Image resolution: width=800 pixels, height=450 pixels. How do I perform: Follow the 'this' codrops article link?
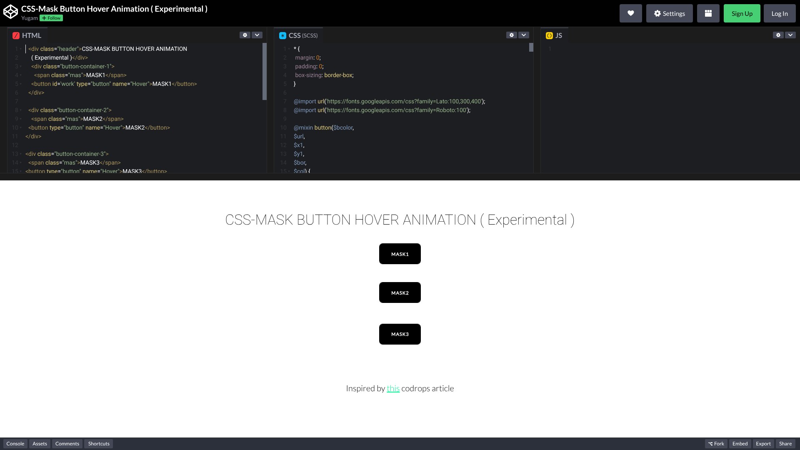coord(393,388)
